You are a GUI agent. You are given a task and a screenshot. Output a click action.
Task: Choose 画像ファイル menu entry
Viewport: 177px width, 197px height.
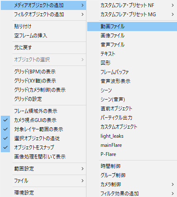pyautogui.click(x=132, y=36)
